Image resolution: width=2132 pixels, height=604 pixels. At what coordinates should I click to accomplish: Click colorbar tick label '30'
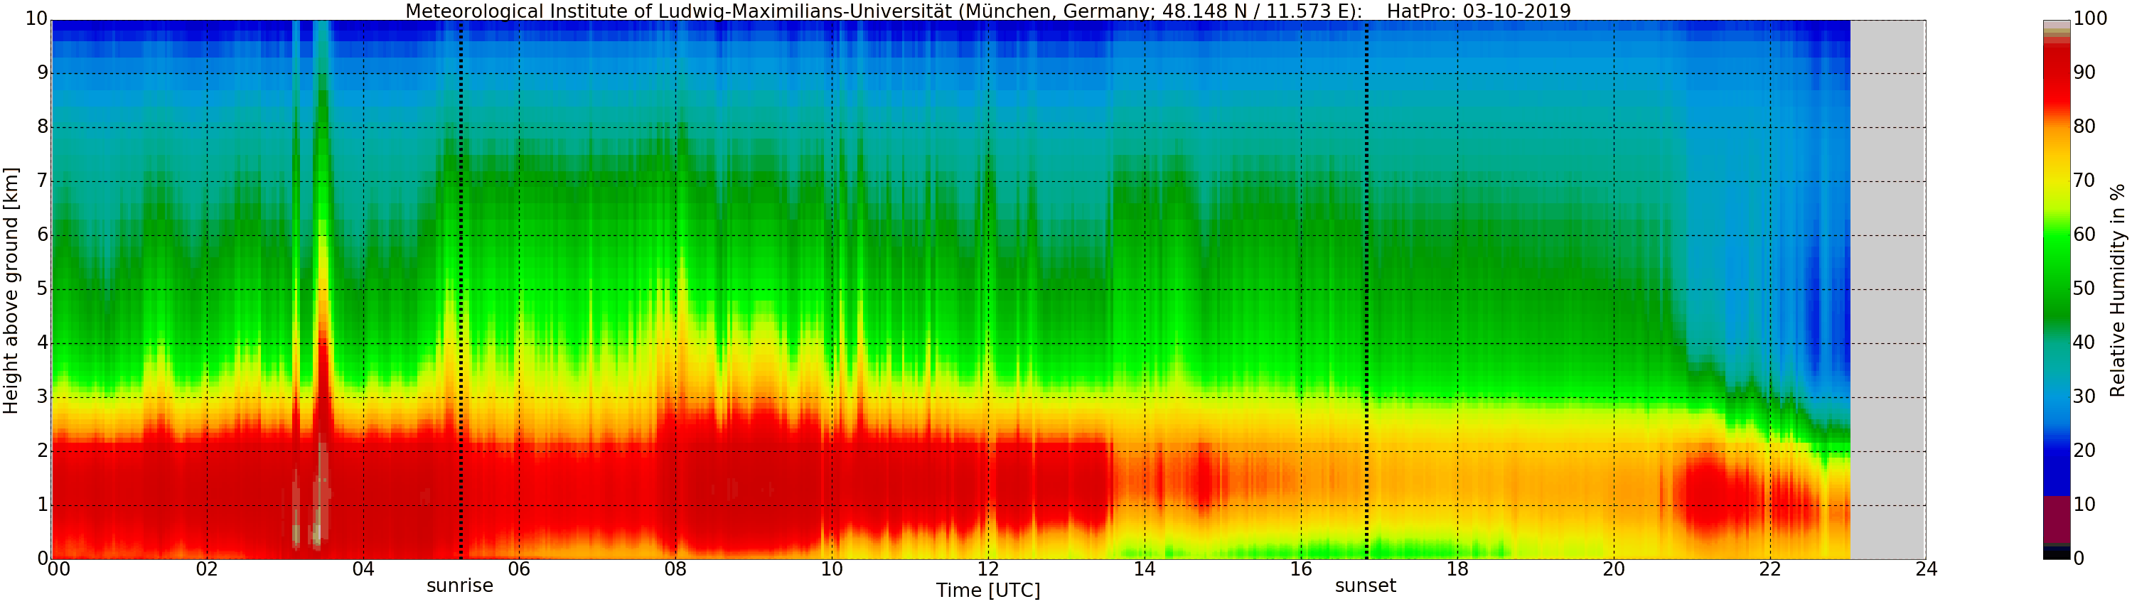pos(2084,397)
